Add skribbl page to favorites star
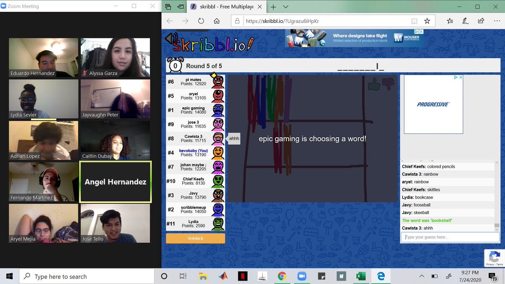The height and width of the screenshot is (284, 505). pyautogui.click(x=427, y=21)
